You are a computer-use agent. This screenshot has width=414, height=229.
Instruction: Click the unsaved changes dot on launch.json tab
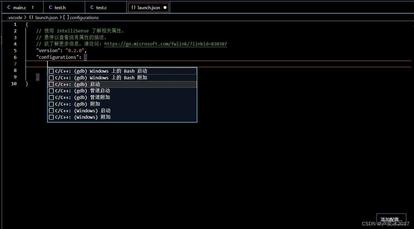point(164,7)
